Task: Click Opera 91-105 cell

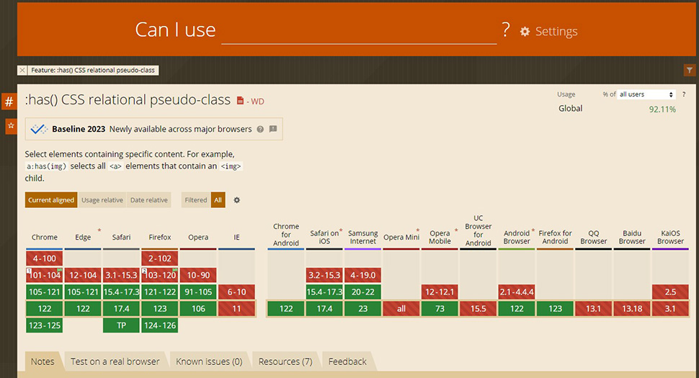Action: click(198, 292)
